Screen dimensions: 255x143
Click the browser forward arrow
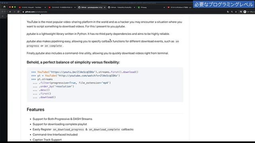(14, 12)
